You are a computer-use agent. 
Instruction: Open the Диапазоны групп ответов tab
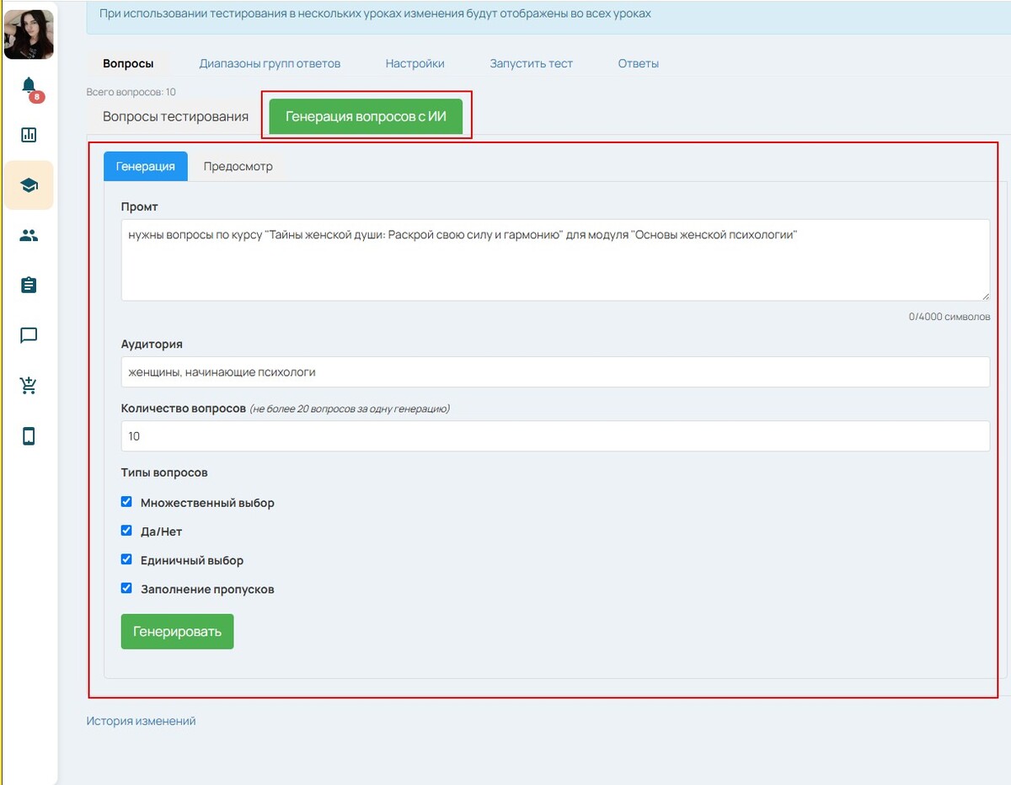point(270,63)
